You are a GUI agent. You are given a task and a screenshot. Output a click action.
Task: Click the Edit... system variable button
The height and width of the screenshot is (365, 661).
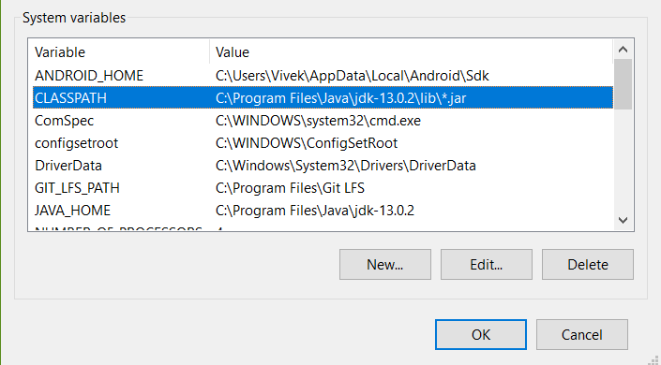486,264
